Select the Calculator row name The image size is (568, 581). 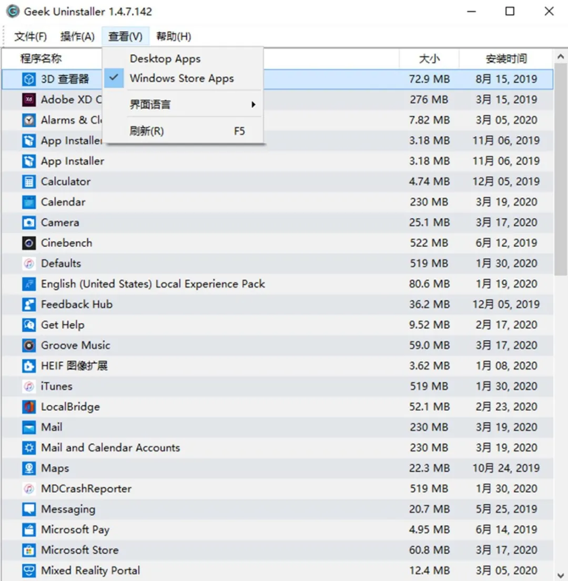[x=66, y=181]
